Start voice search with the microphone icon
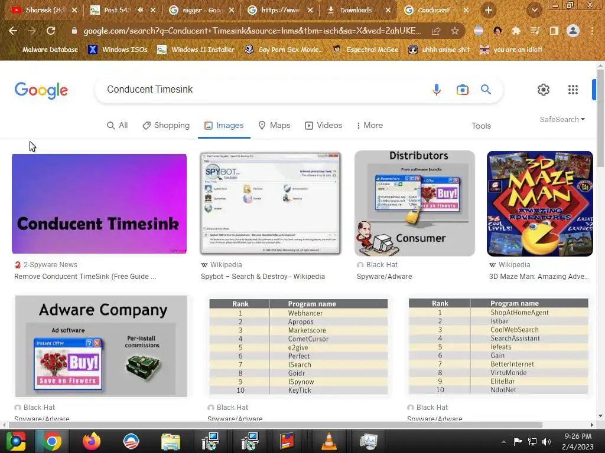 [x=437, y=90]
